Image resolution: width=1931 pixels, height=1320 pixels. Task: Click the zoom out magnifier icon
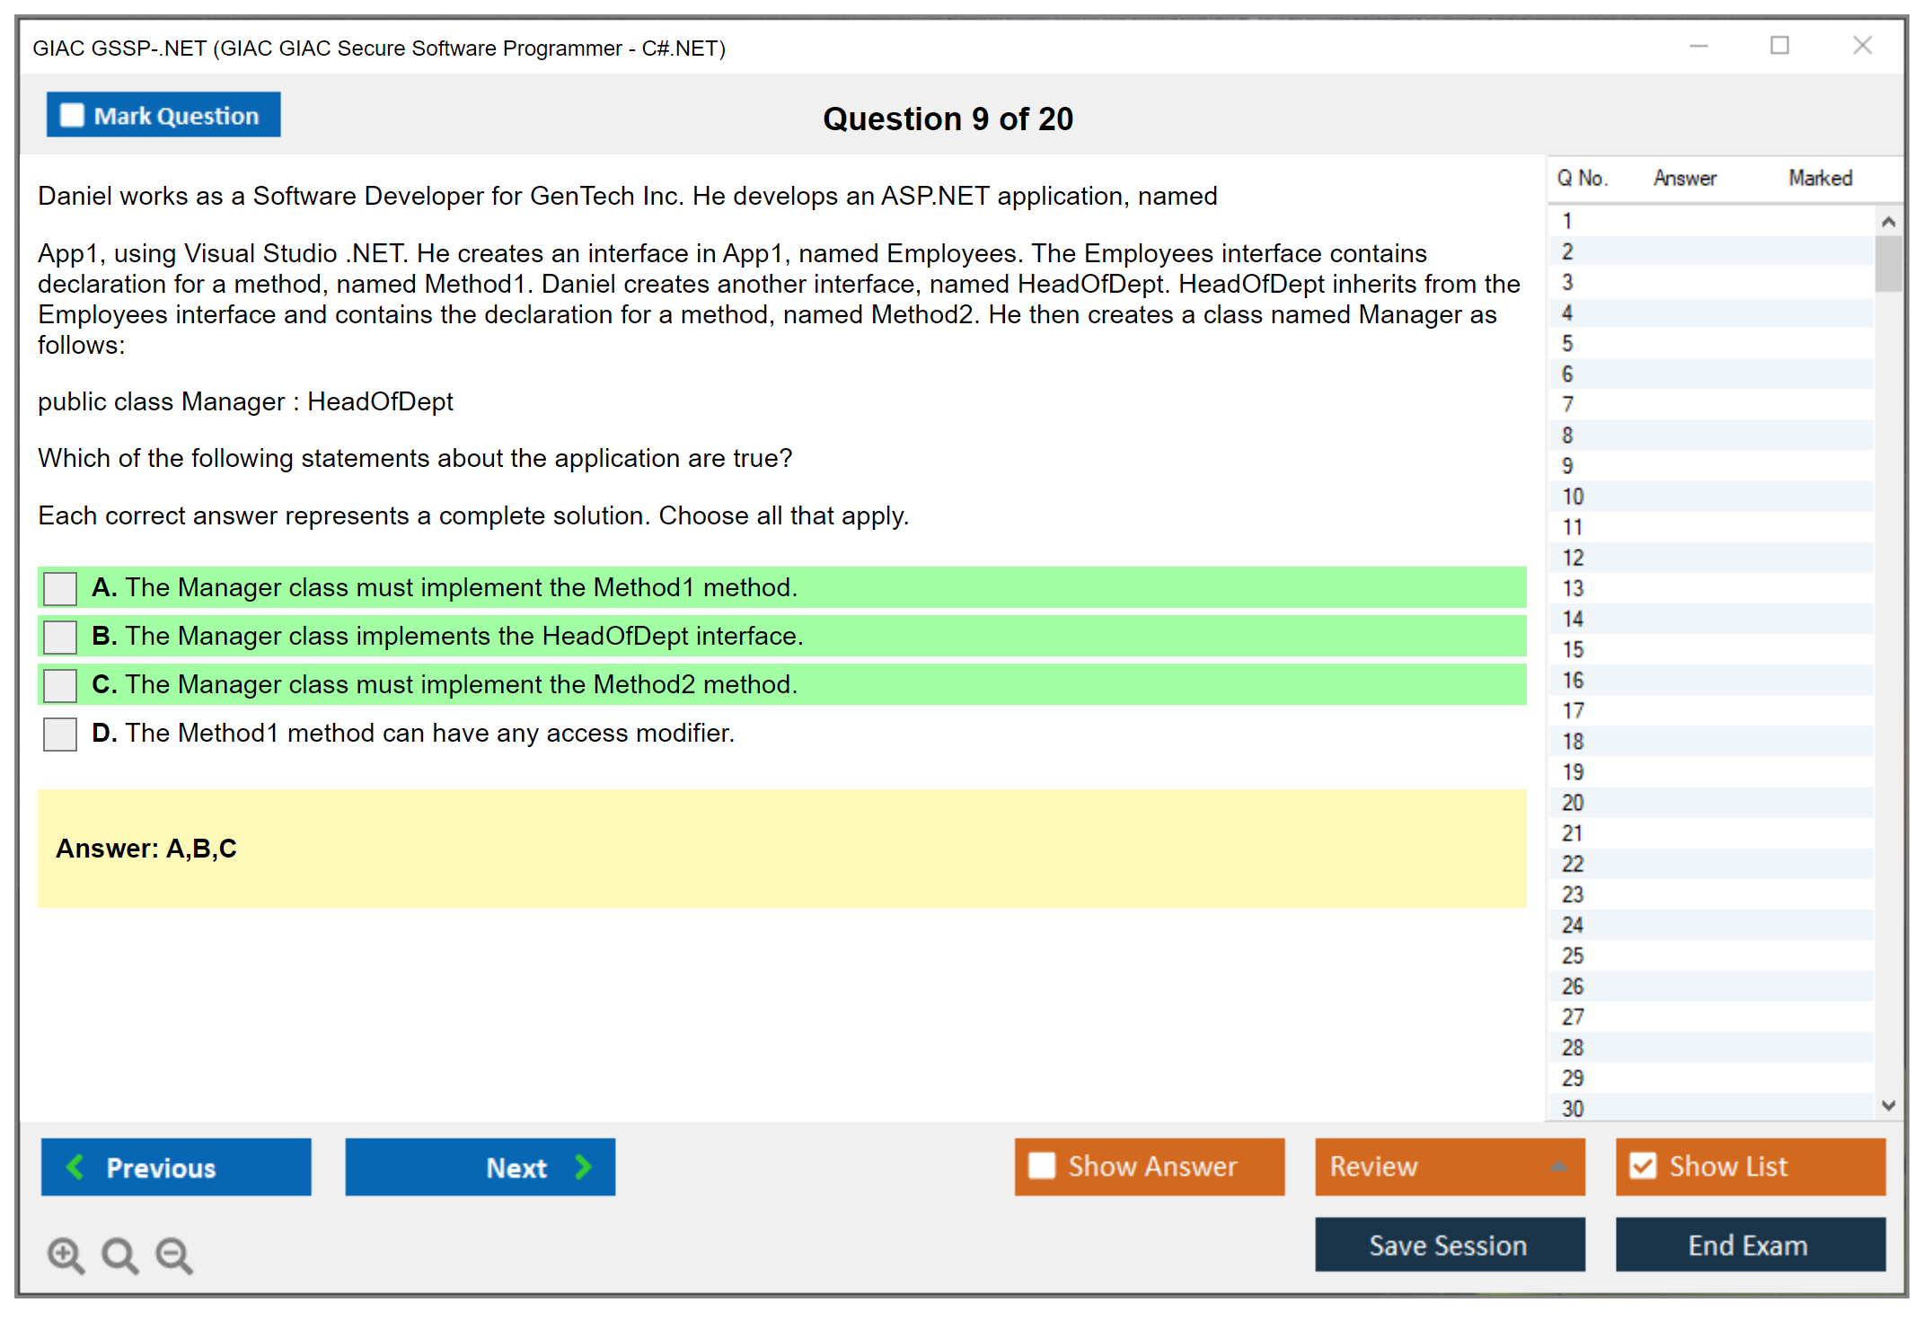coord(174,1254)
